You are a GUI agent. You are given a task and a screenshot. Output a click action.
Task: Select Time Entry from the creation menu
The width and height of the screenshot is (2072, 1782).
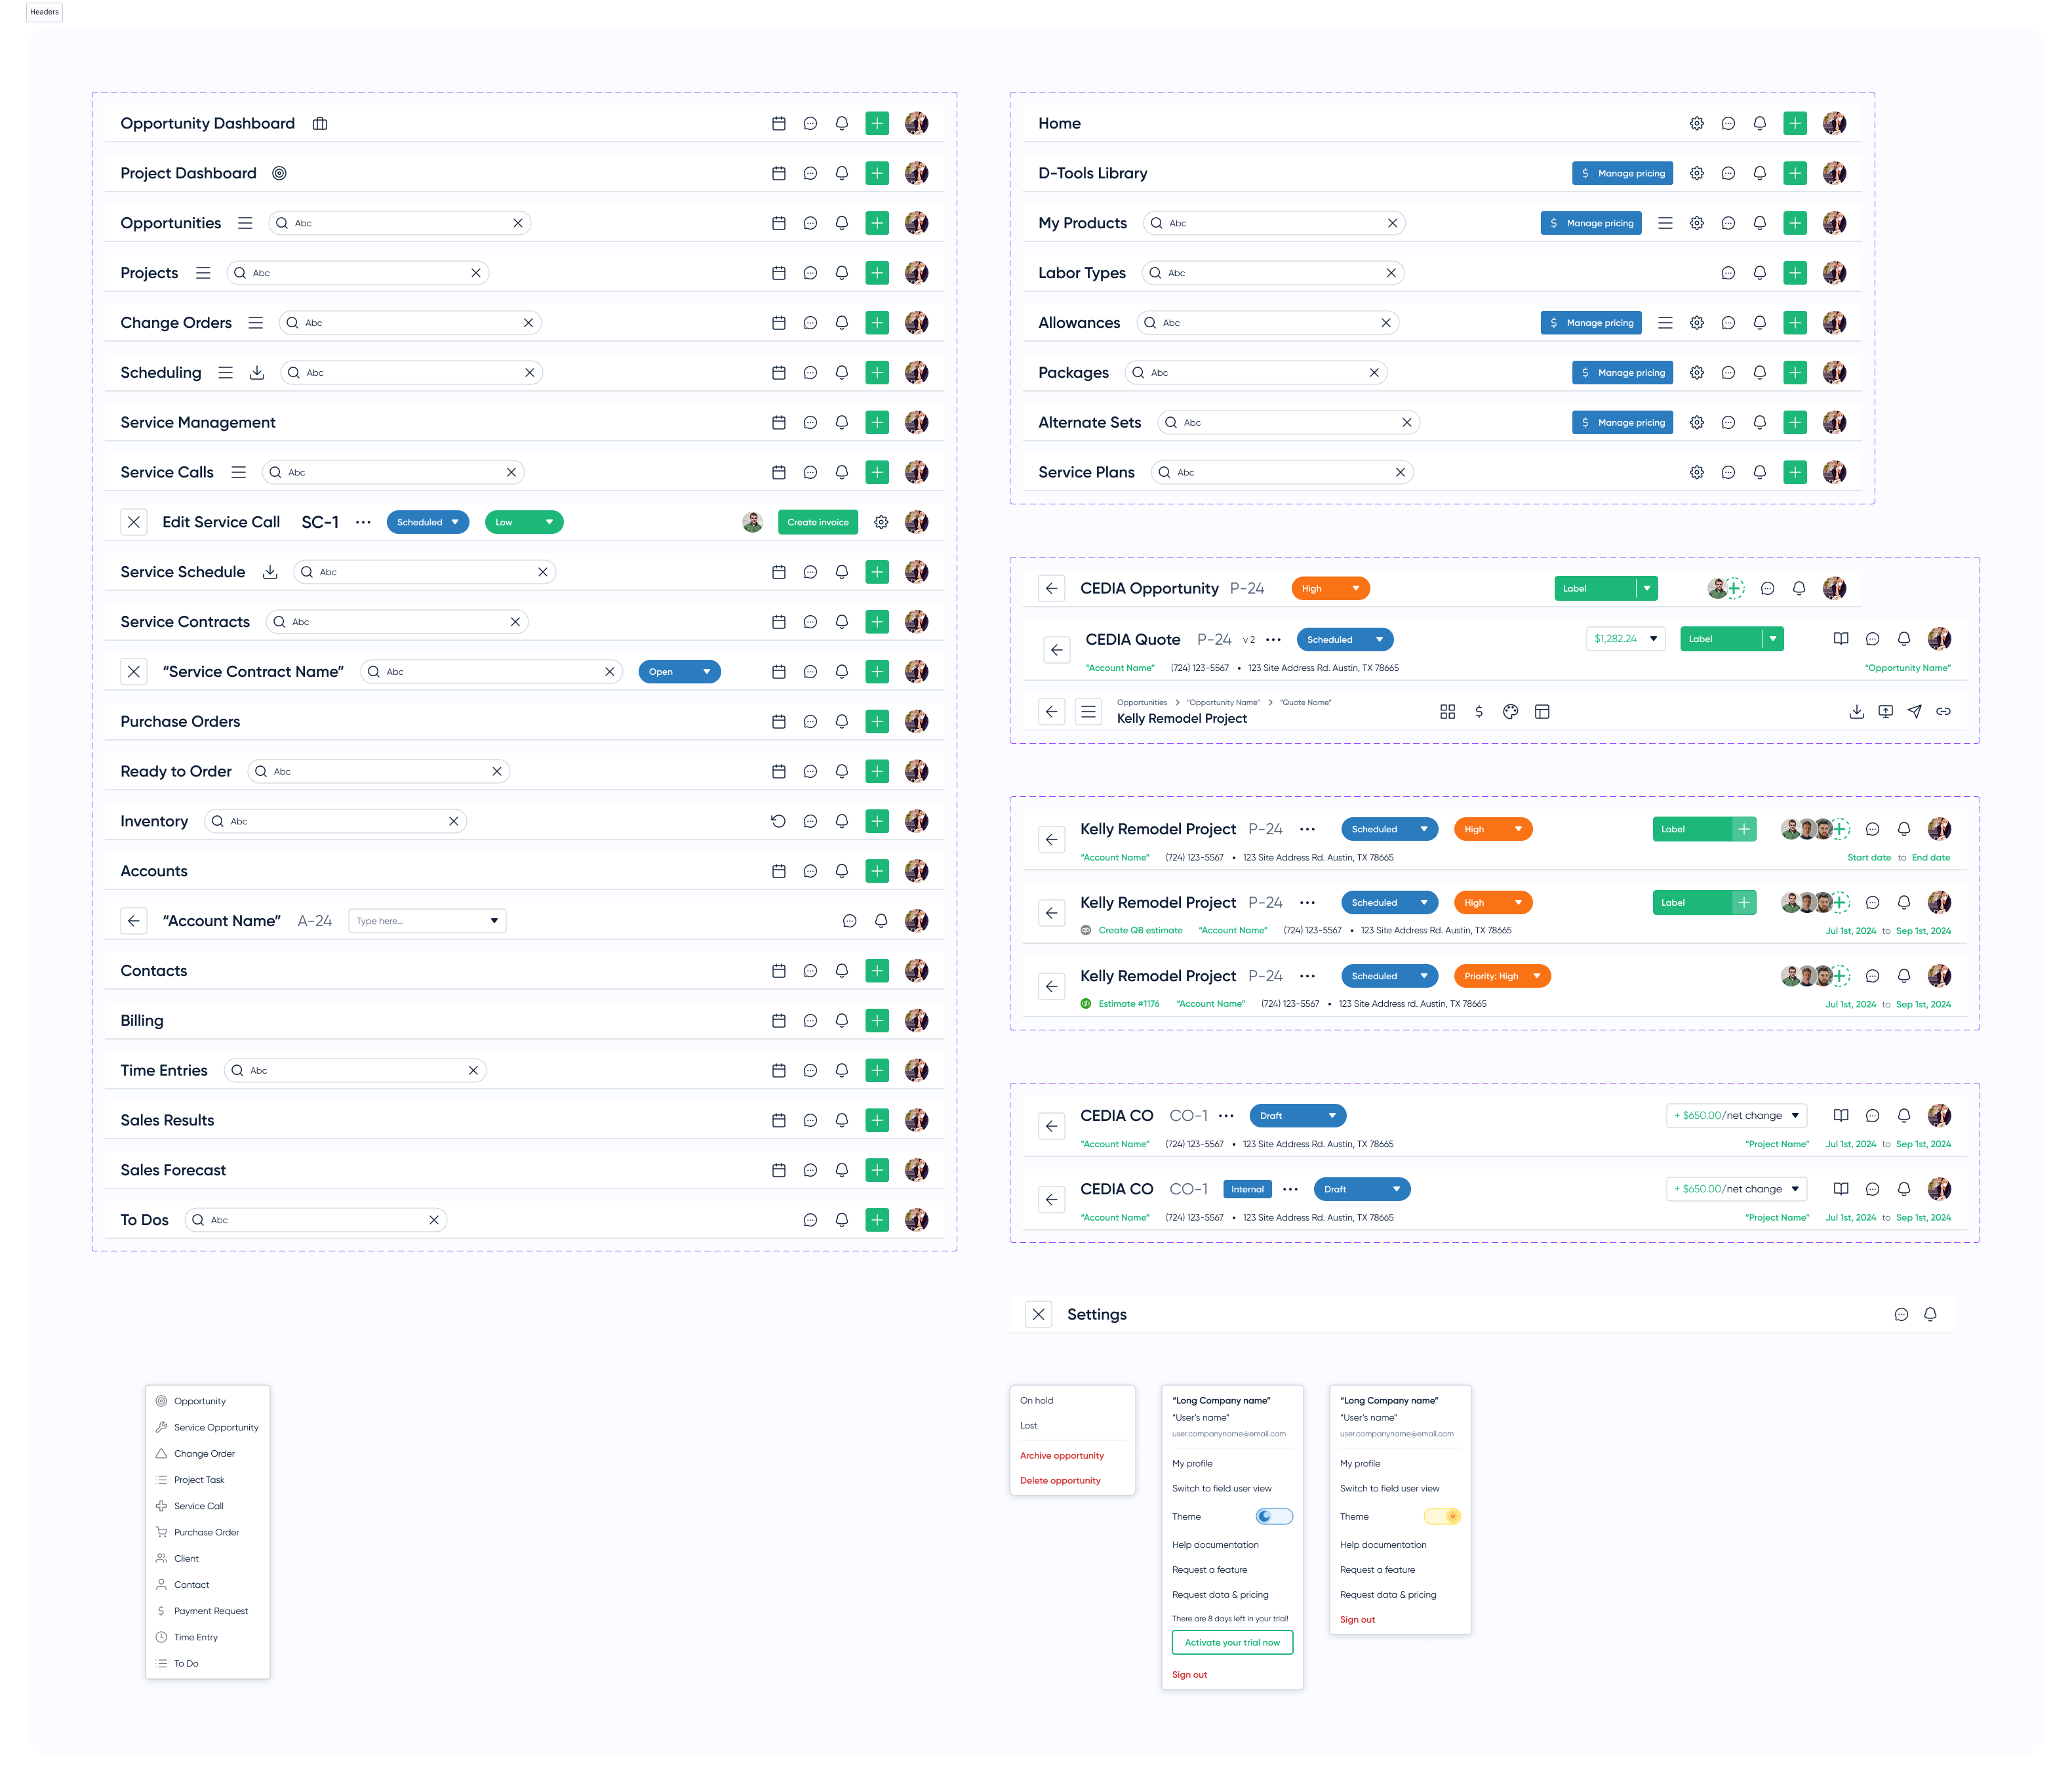pos(196,1637)
